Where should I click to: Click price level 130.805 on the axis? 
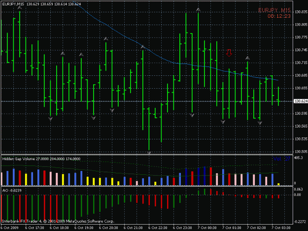[x=301, y=25]
